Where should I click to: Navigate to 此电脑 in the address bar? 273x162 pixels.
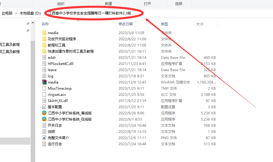point(7,13)
